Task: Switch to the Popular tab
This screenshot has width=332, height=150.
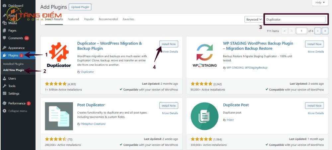Action: 89,19
